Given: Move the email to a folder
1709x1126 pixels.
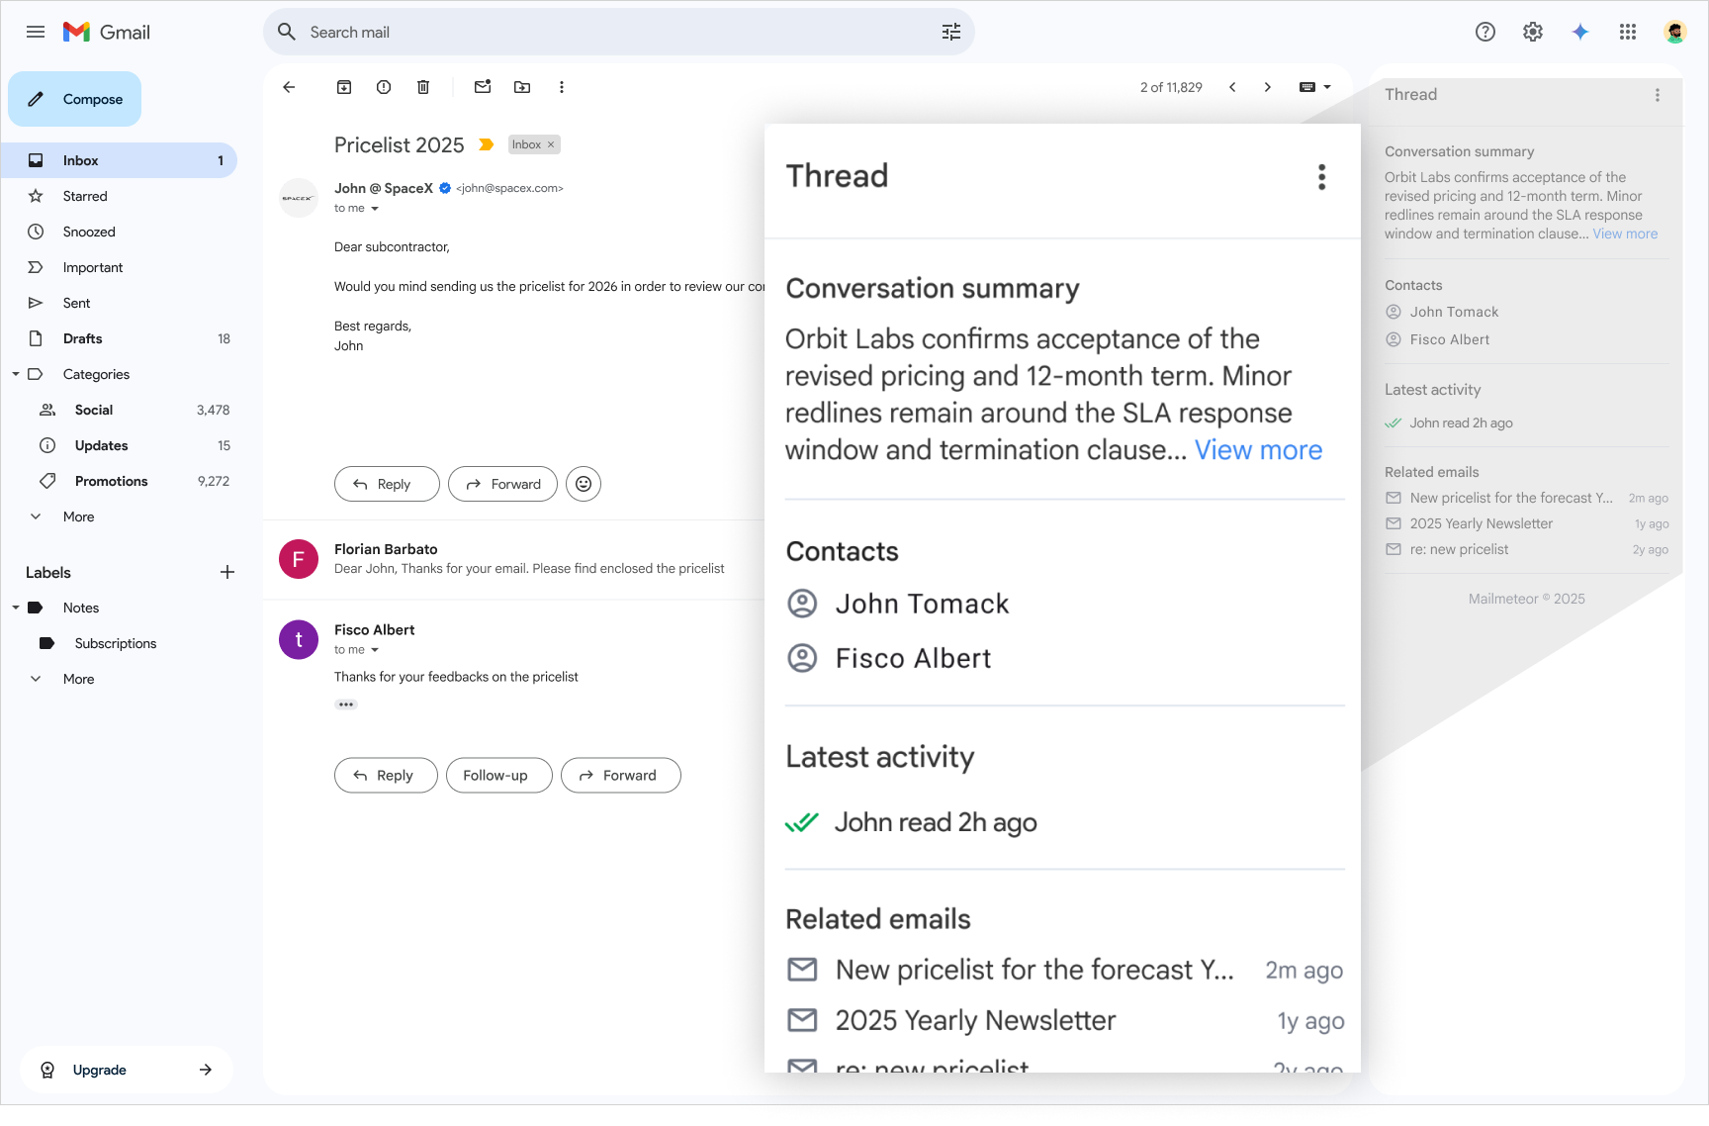Looking at the screenshot, I should (522, 87).
